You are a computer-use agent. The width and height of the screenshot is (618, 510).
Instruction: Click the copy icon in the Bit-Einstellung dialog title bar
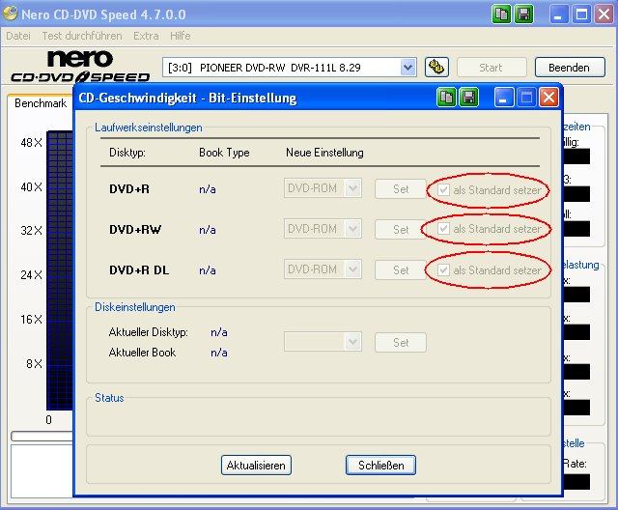point(446,97)
